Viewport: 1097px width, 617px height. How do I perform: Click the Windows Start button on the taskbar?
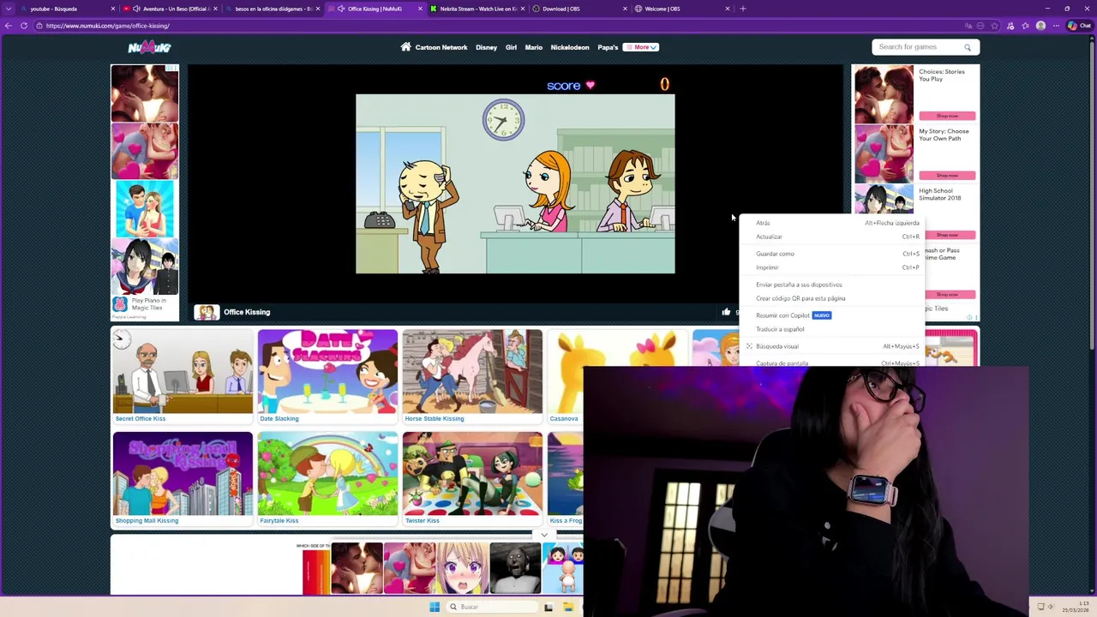[435, 607]
